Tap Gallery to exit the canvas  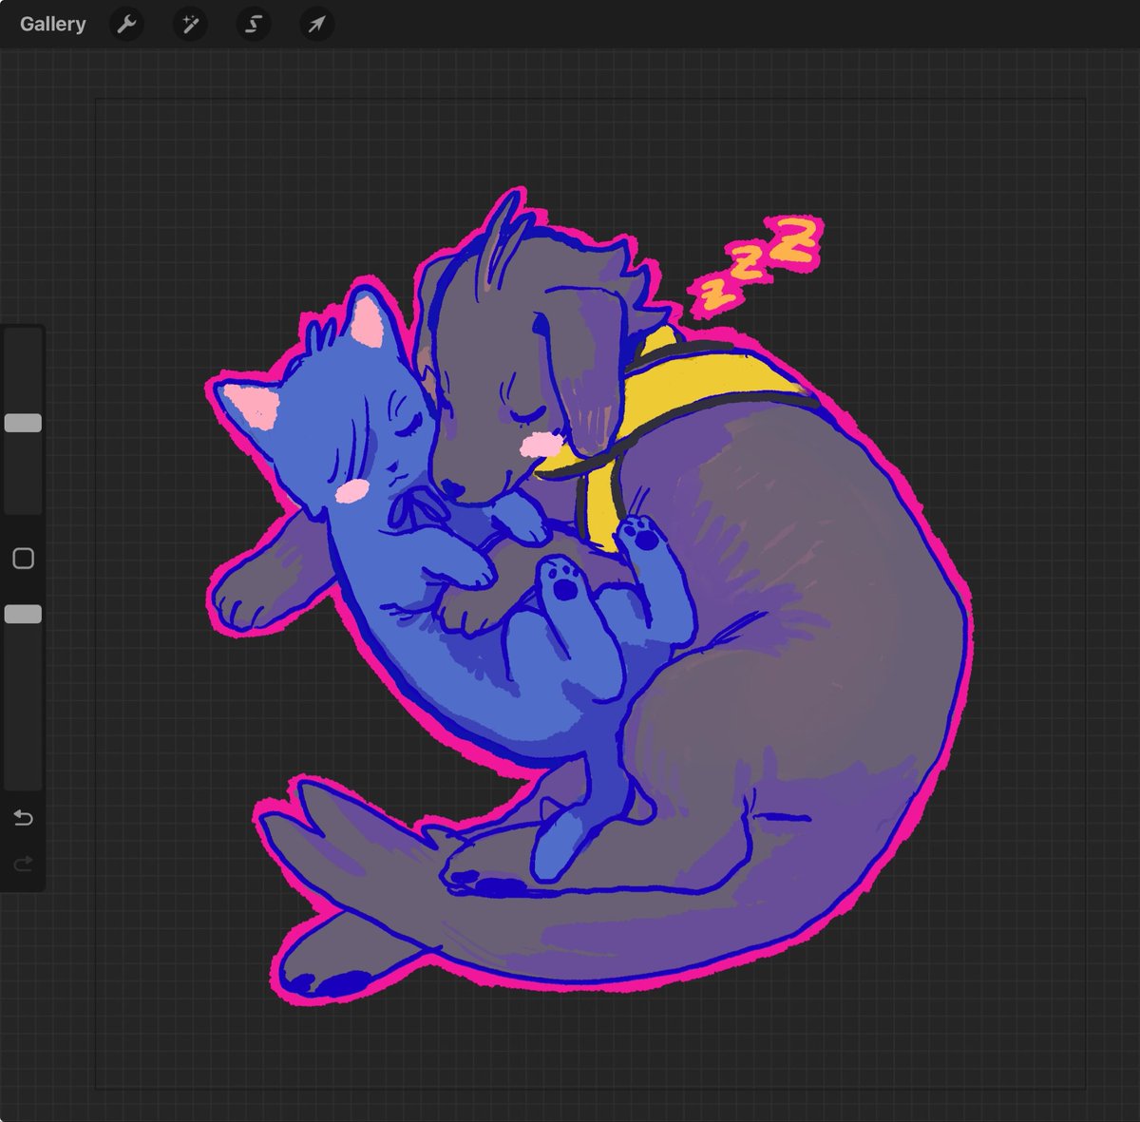pos(52,24)
